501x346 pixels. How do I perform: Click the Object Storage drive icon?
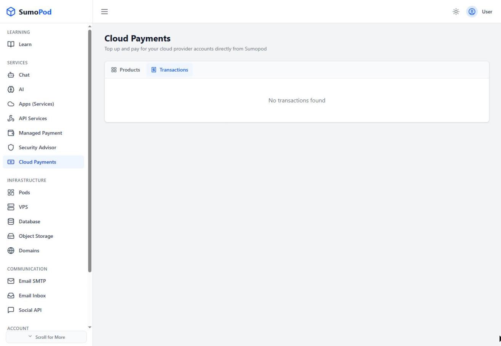point(11,236)
